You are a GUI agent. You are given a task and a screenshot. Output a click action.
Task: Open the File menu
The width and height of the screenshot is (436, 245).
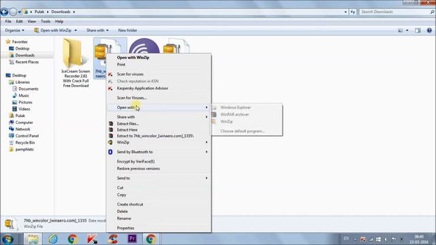click(x=8, y=21)
